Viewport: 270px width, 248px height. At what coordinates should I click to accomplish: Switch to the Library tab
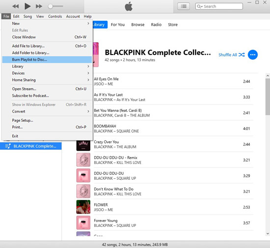coord(100,25)
